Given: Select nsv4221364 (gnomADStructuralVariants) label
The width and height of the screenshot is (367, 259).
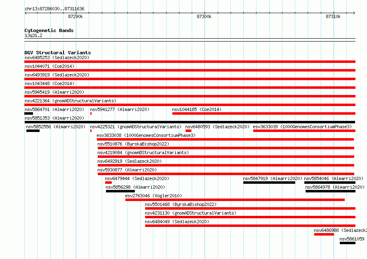Looking at the screenshot, I should coord(71,101).
